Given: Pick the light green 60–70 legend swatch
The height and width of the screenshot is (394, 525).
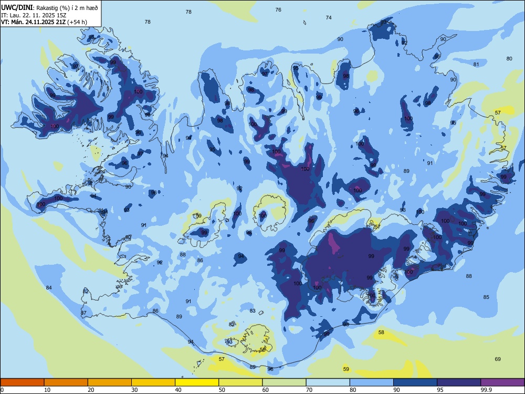Looking at the screenshot, I should (x=284, y=382).
